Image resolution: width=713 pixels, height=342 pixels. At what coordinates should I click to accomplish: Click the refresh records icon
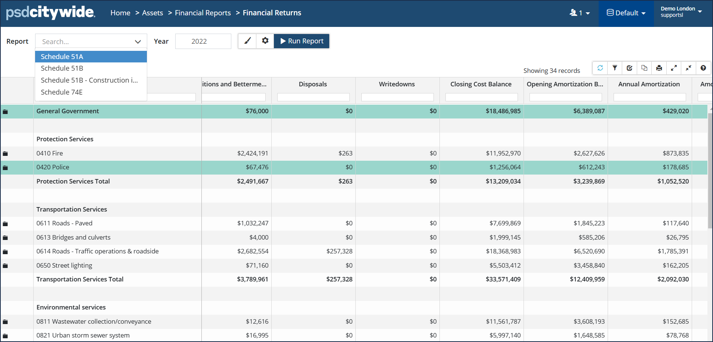(600, 68)
